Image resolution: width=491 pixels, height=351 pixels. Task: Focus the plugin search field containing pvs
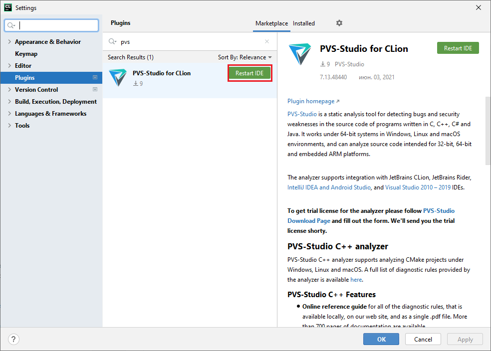coord(190,41)
